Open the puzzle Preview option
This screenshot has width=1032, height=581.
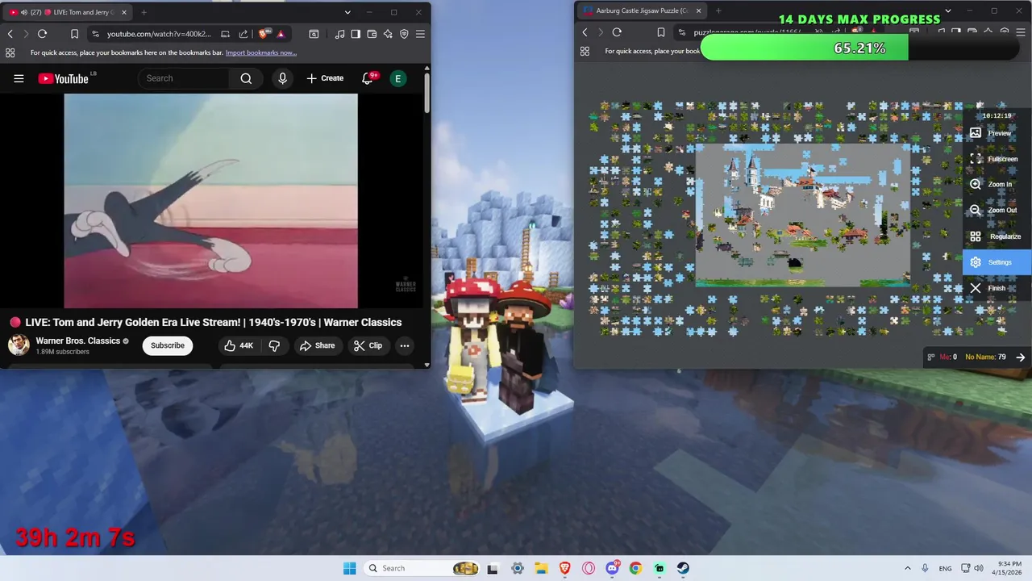pos(997,133)
